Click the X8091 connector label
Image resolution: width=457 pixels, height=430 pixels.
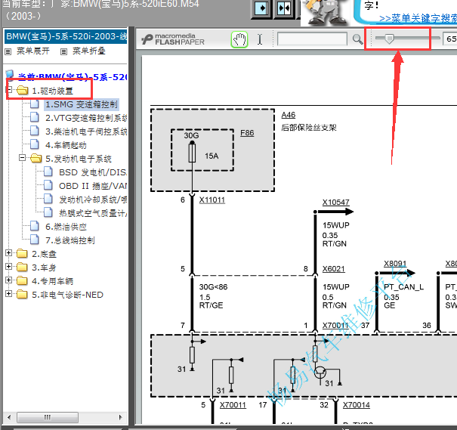(x=395, y=264)
